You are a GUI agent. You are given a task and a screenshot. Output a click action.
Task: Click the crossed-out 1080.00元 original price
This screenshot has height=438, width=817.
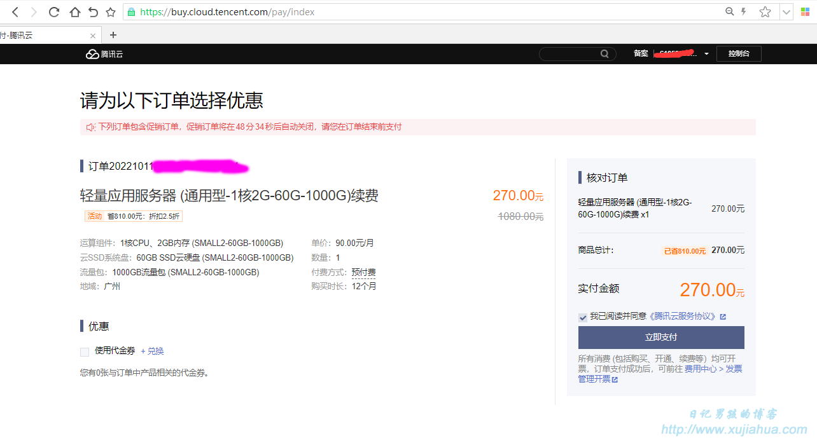520,217
